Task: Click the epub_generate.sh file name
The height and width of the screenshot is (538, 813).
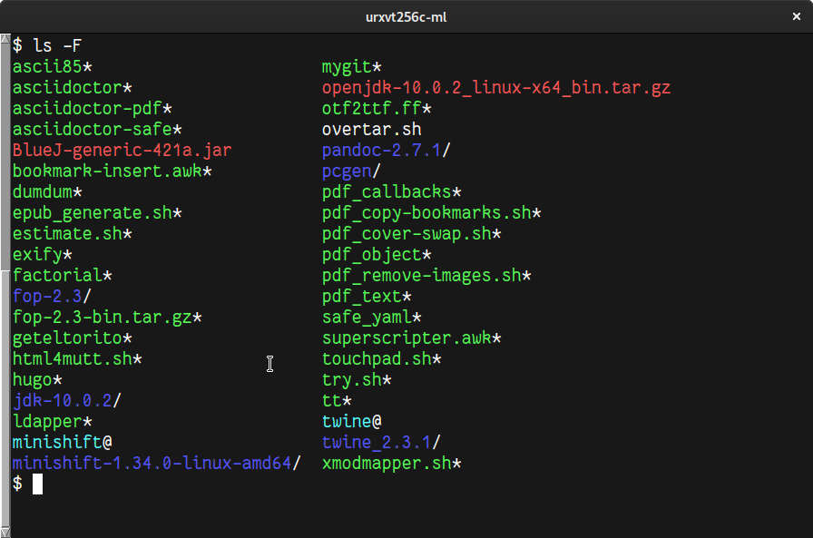Action: tap(97, 213)
